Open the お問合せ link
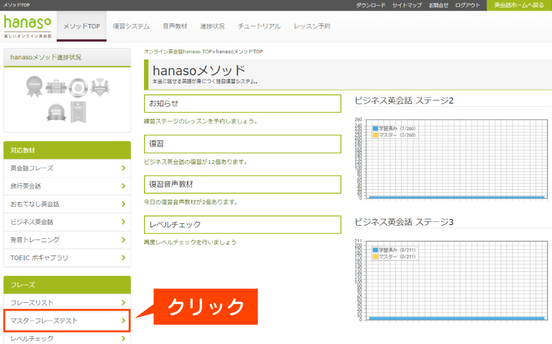The height and width of the screenshot is (344, 552). [439, 5]
